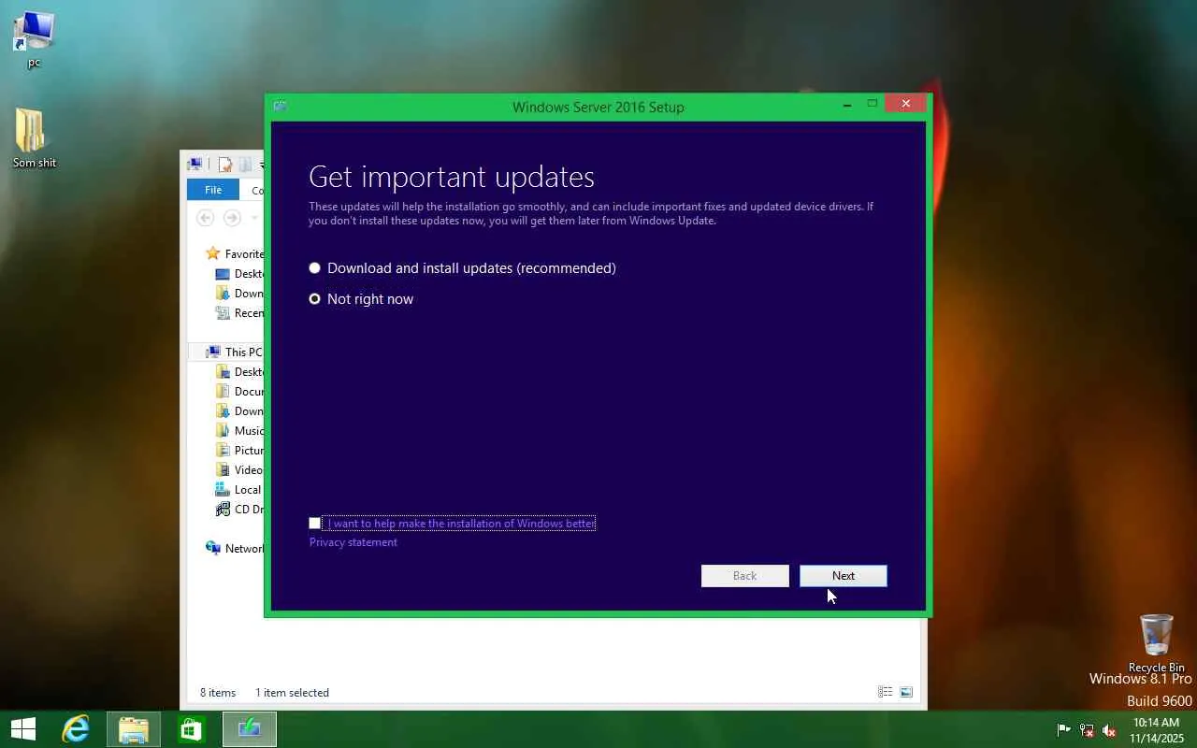
Task: Click the Setup program's taskbar button
Action: [249, 729]
